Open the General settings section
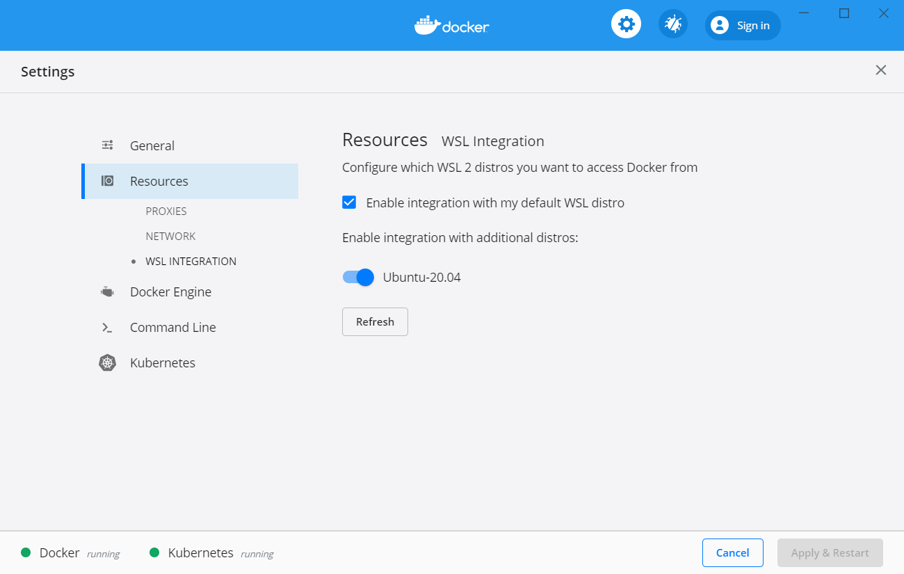Viewport: 904px width, 574px height. point(190,145)
